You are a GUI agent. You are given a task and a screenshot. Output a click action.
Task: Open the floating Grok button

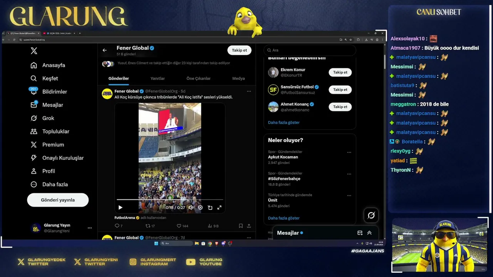click(371, 215)
